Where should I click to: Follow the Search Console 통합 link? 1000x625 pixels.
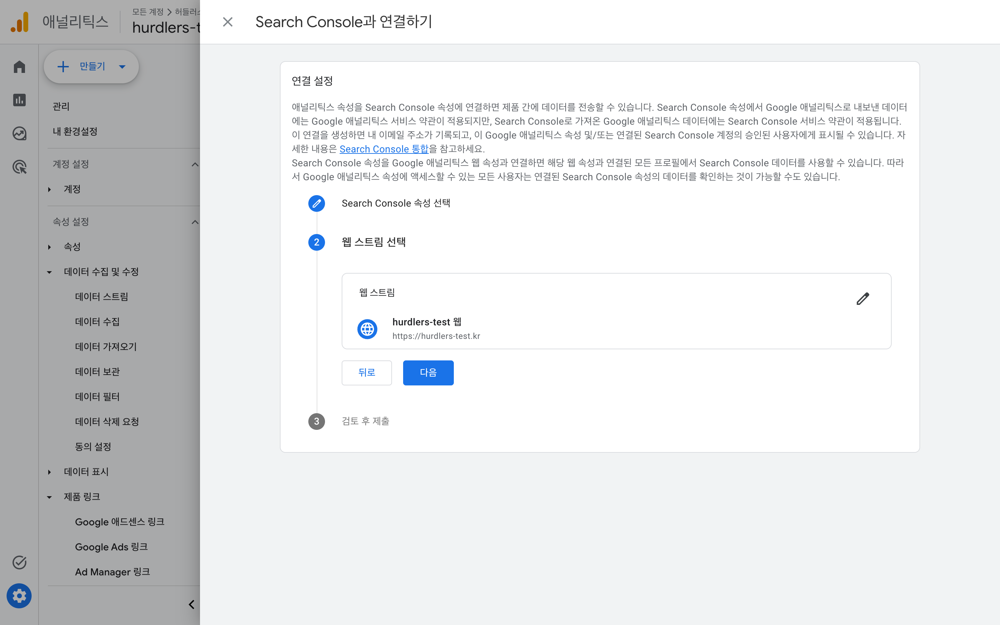pos(384,149)
